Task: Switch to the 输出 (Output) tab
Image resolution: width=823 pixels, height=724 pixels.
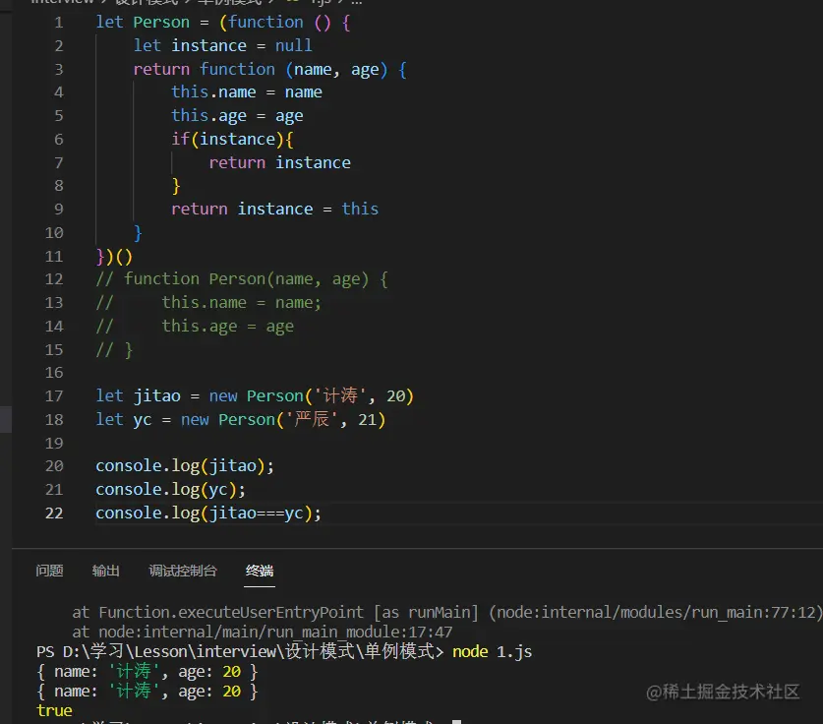Action: click(105, 571)
